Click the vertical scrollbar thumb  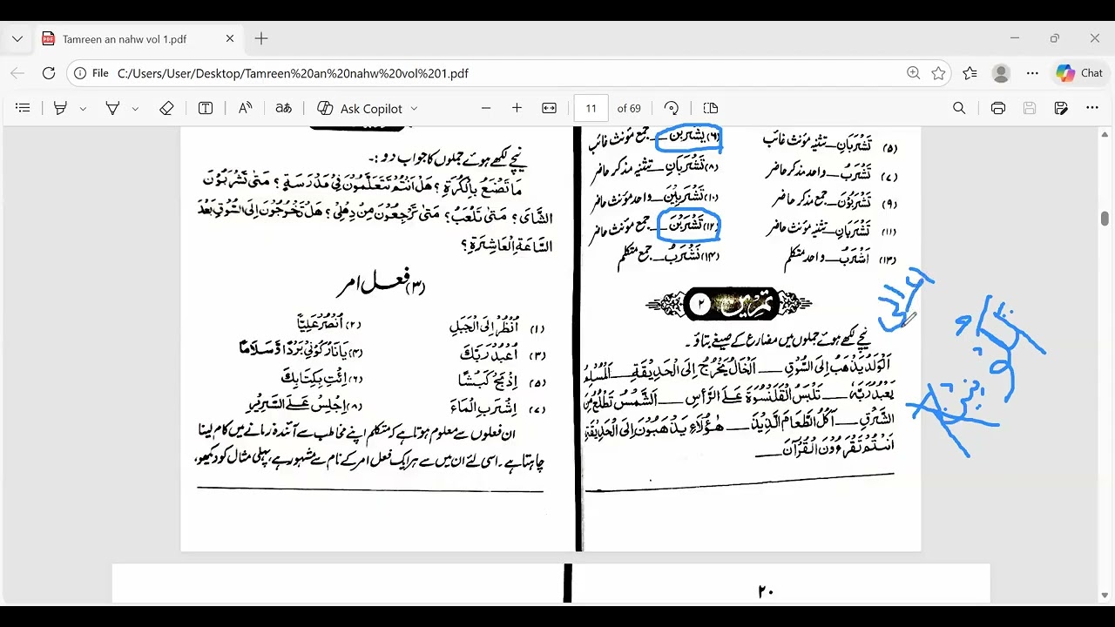pos(1105,219)
